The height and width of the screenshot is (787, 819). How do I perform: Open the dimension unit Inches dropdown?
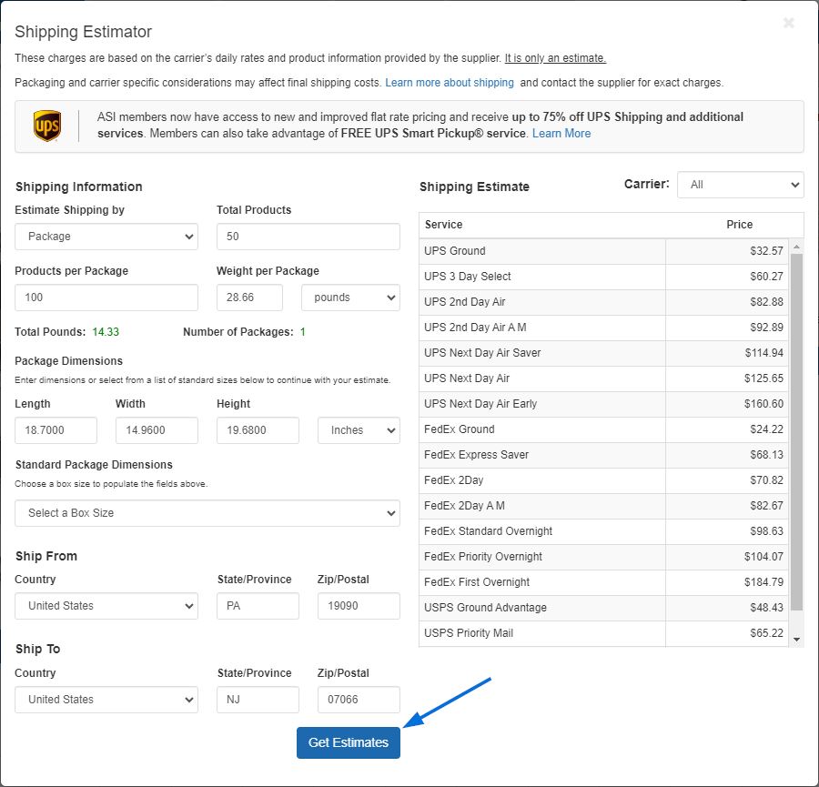point(359,430)
